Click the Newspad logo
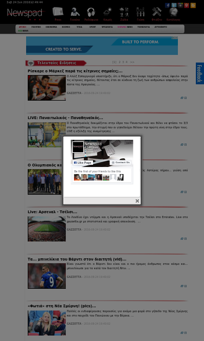 pyautogui.click(x=24, y=13)
